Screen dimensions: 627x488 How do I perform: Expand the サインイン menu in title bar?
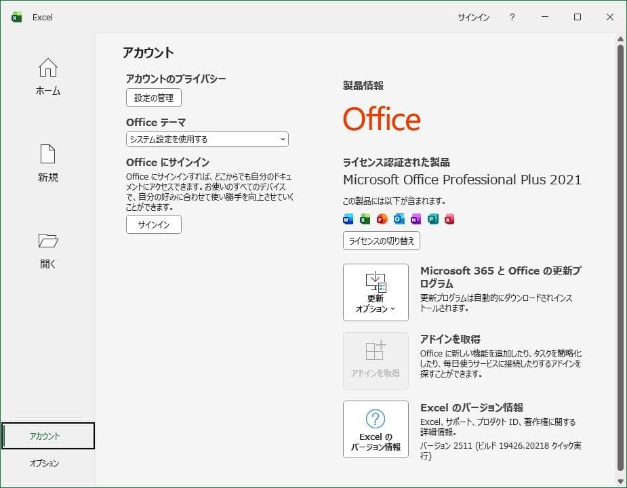(472, 18)
